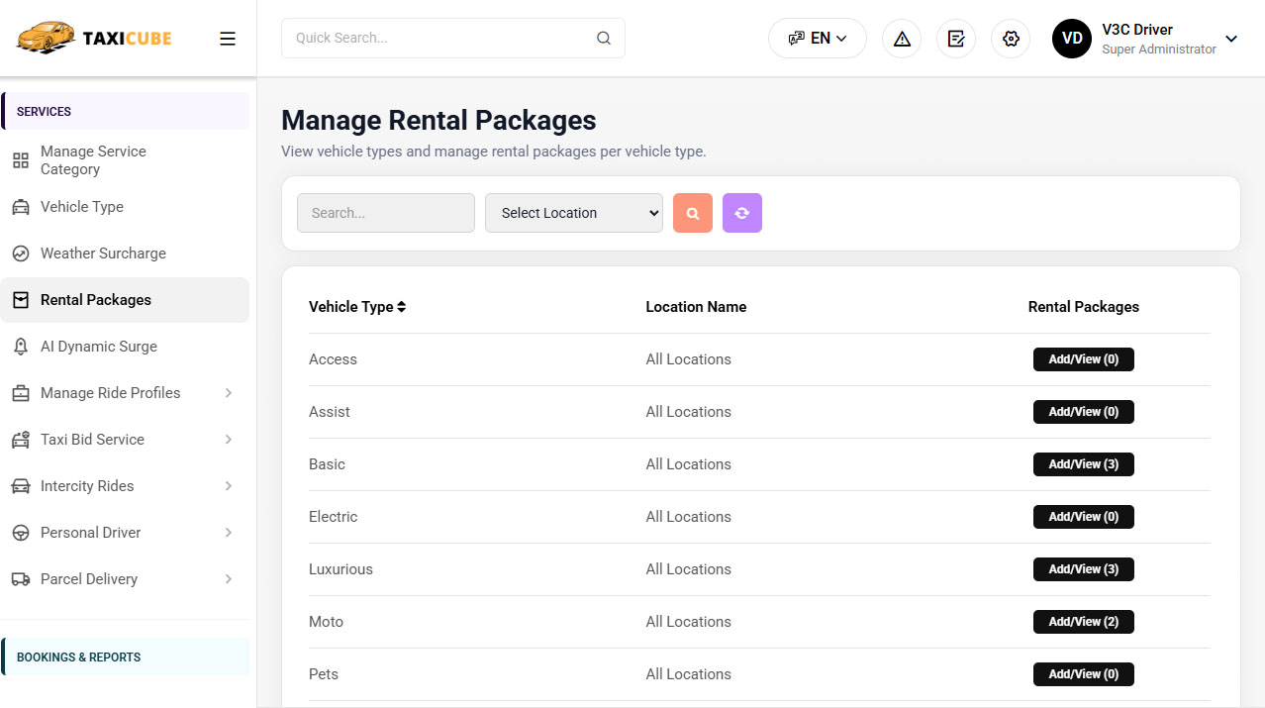Click the orange search button icon

(x=693, y=213)
